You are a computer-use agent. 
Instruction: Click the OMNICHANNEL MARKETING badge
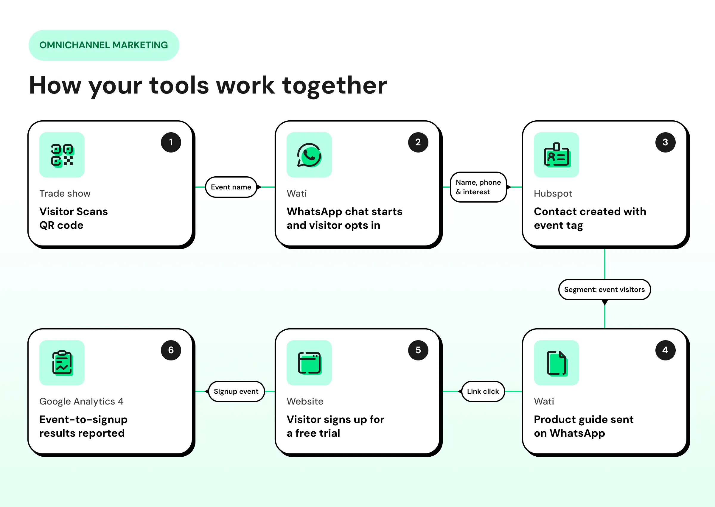click(104, 45)
